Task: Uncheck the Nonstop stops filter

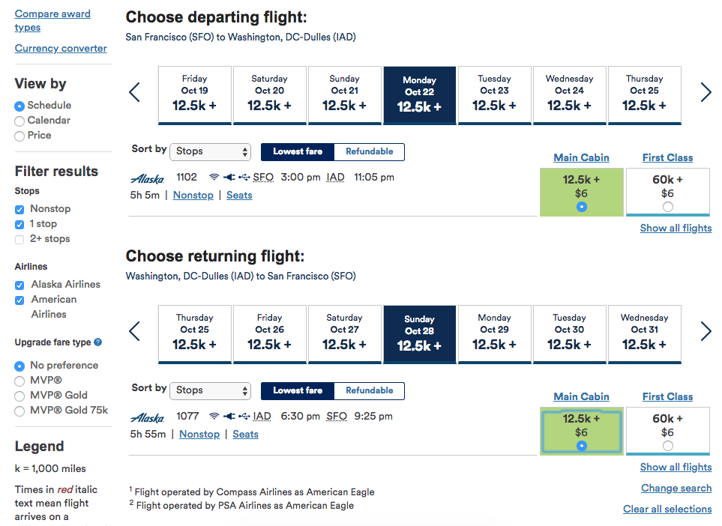Action: (19, 209)
